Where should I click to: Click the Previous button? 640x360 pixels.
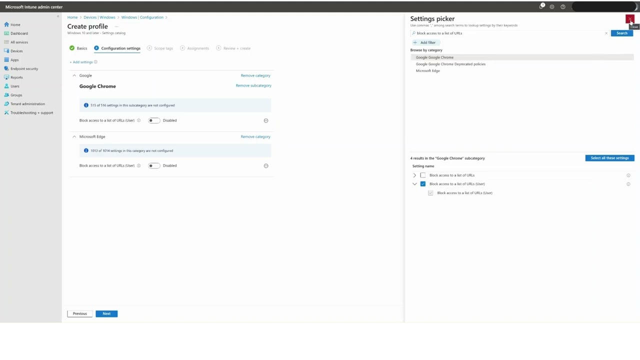80,313
